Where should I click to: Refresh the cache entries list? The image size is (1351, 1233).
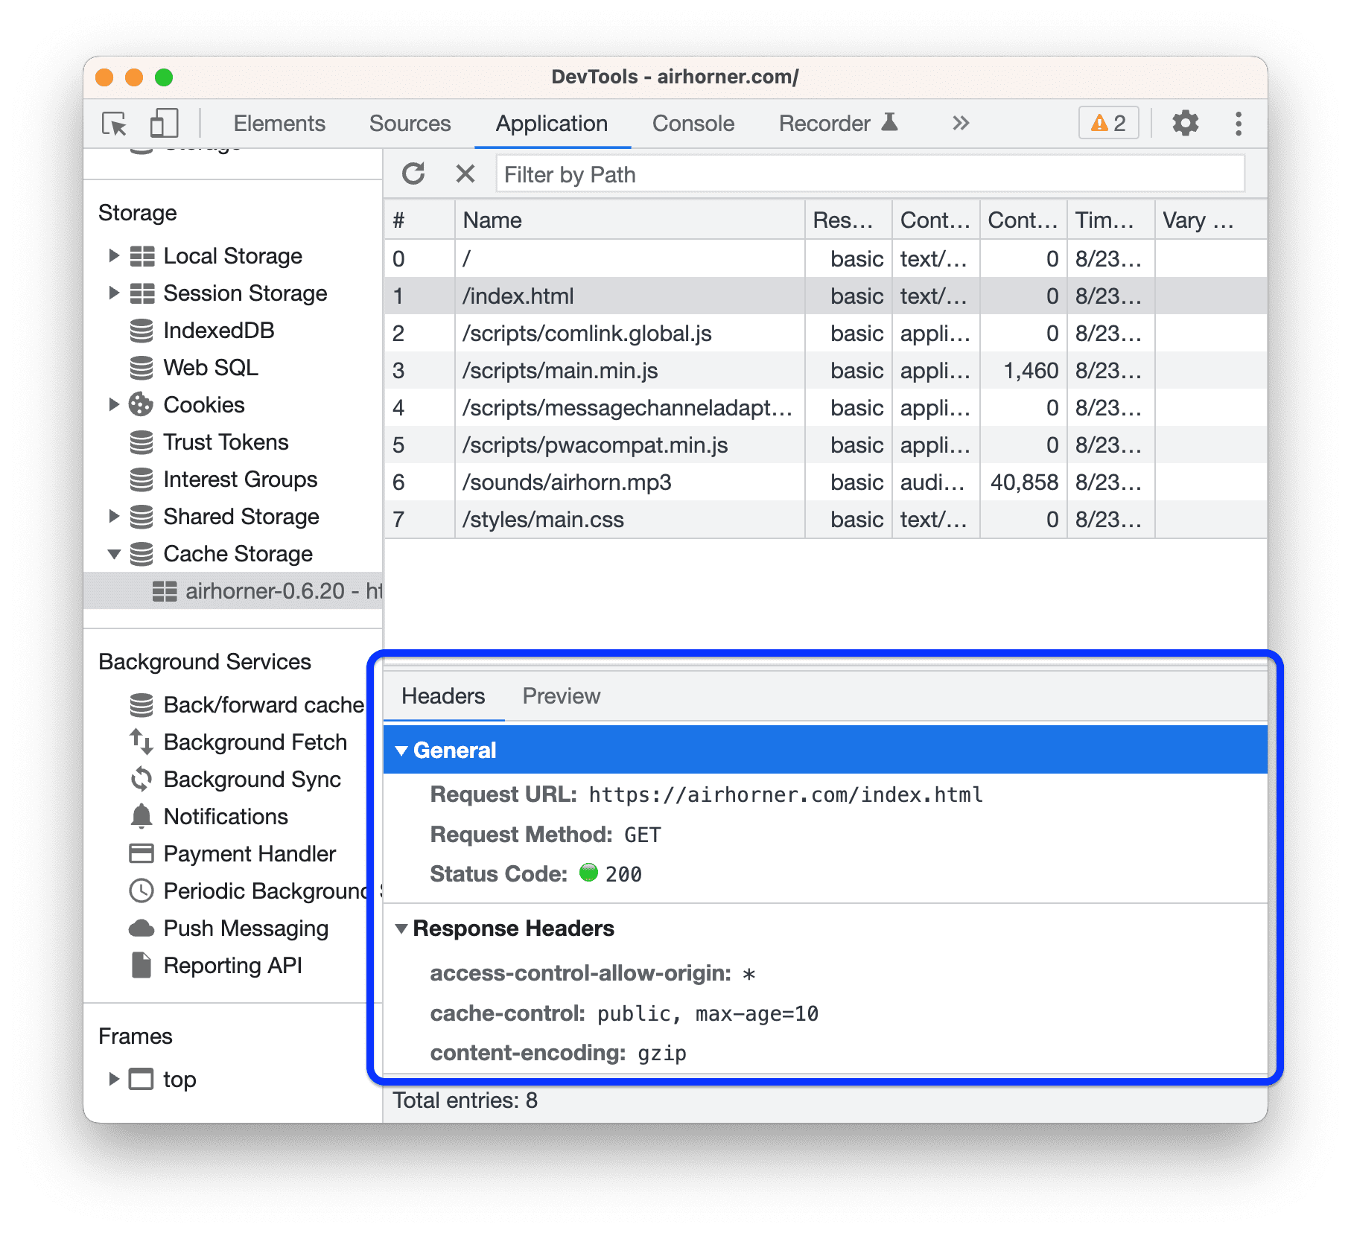point(415,173)
